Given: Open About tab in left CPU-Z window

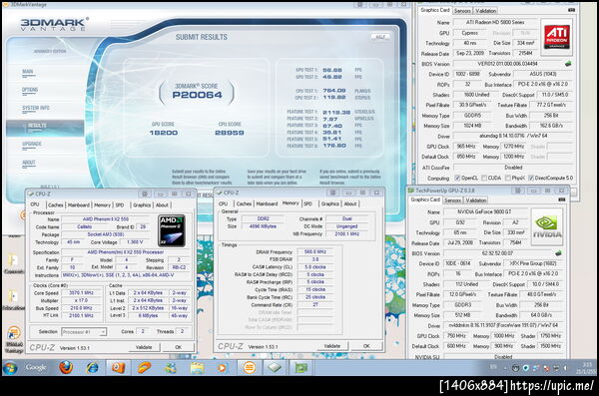Looking at the screenshot, I should pos(162,205).
